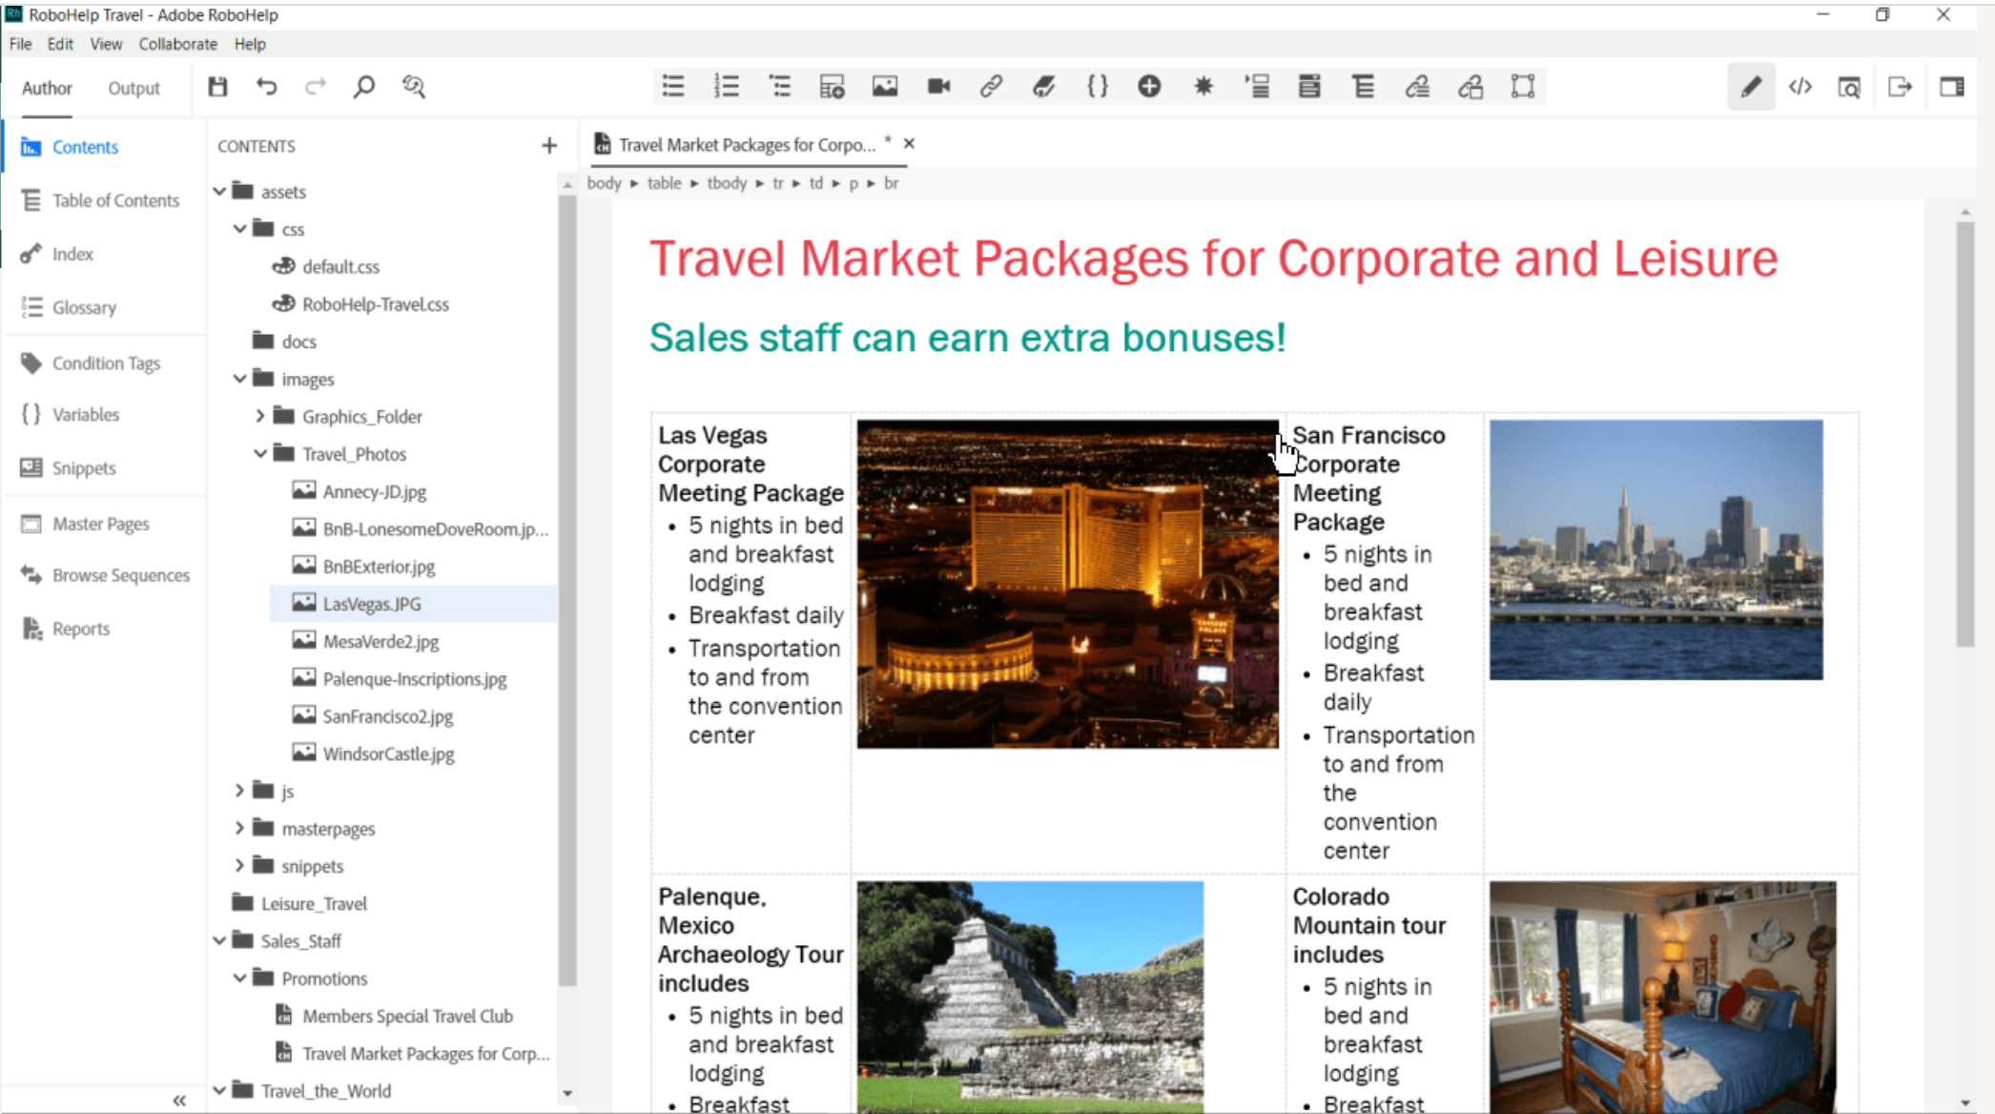This screenshot has width=1995, height=1114.
Task: Expand the masterpages folder
Action: pos(239,829)
